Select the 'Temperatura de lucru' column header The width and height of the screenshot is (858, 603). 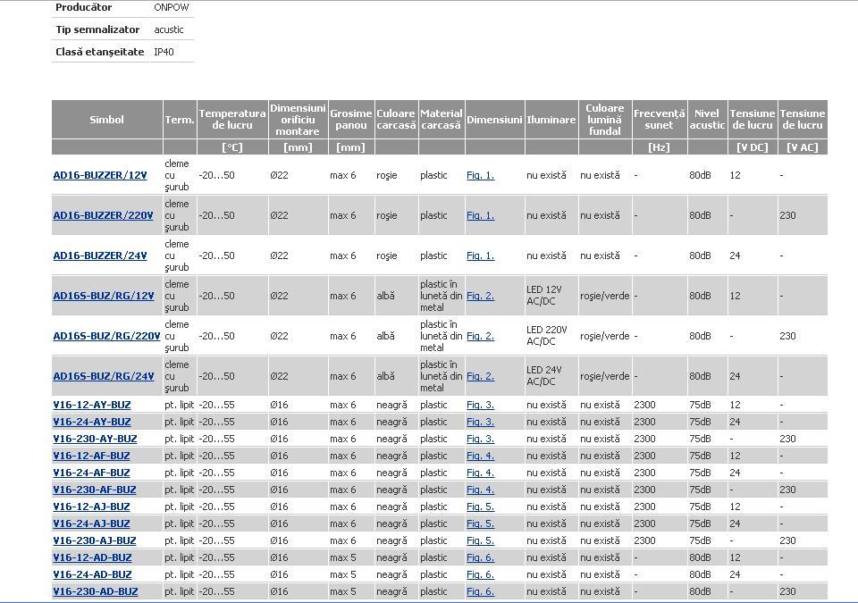point(232,120)
